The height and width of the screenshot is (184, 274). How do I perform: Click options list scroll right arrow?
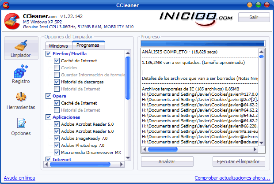121,164
